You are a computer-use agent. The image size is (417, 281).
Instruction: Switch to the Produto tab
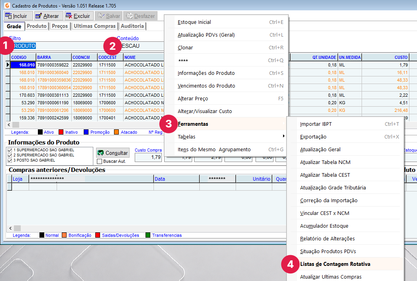point(37,26)
